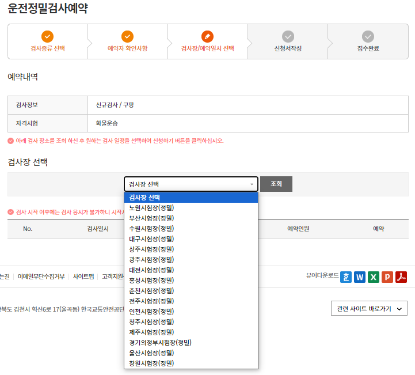
Task: Open 이메일무단수집거부 footer link
Action: tap(41, 276)
